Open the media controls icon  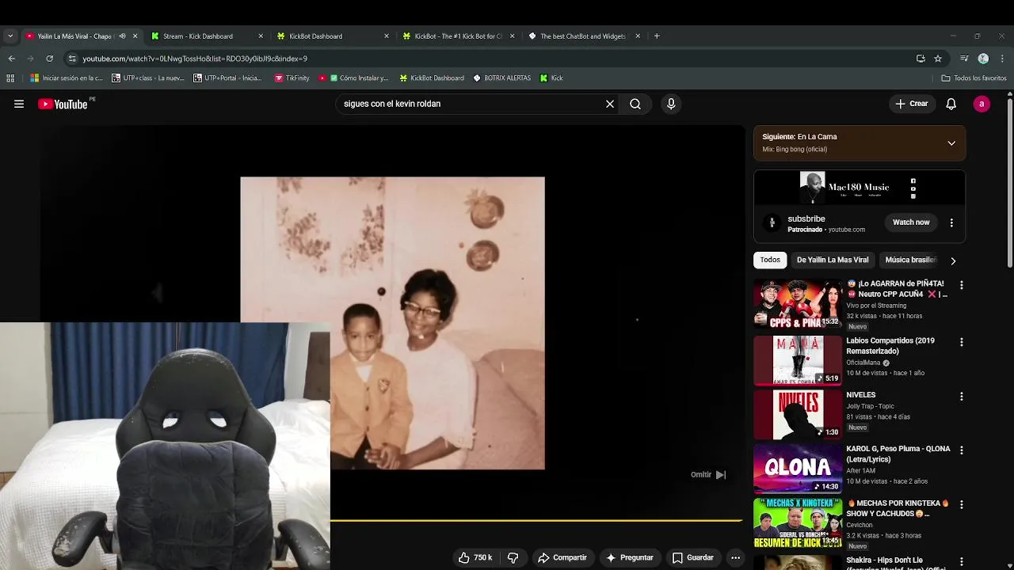(964, 59)
